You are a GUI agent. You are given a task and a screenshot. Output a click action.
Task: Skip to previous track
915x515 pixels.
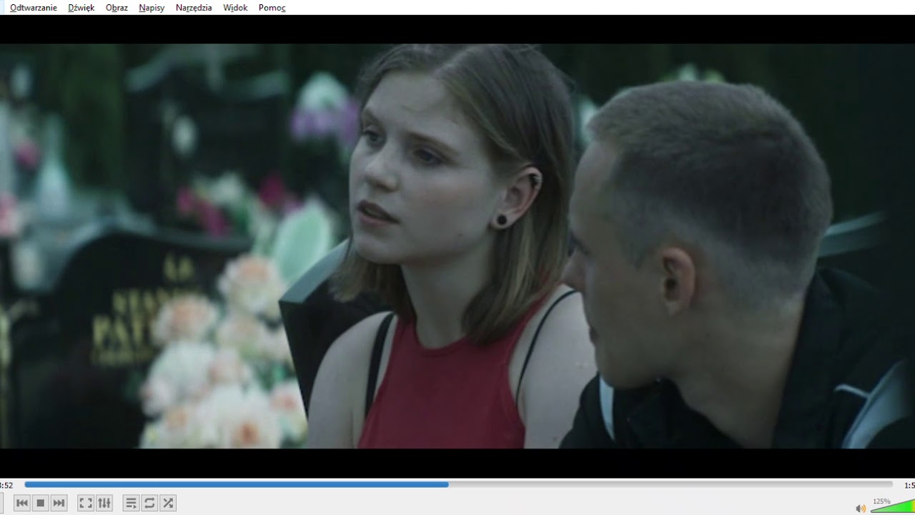[22, 504]
